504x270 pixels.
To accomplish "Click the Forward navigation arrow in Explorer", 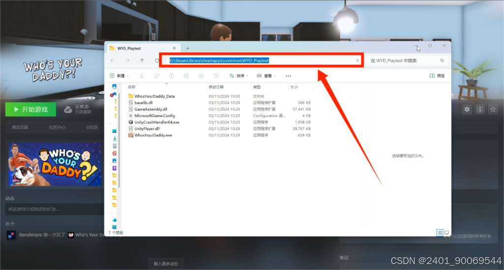I will [127, 60].
